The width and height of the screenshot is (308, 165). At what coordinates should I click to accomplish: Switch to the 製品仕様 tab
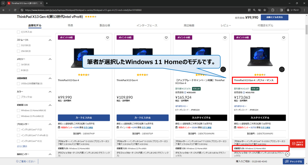[105, 26]
